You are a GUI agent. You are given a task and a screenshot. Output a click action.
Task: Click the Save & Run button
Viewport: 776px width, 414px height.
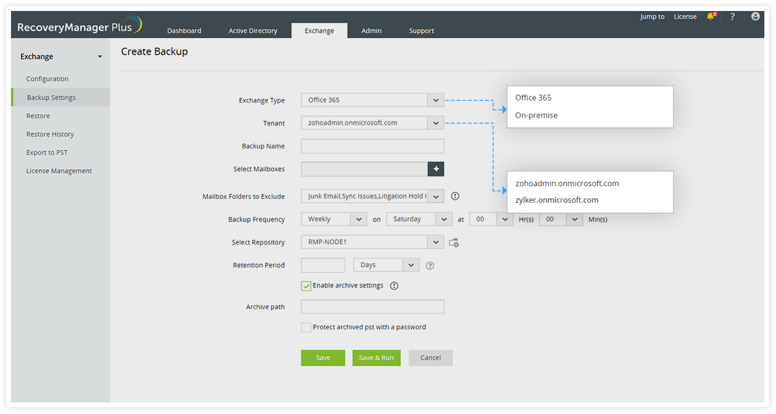[x=376, y=358]
